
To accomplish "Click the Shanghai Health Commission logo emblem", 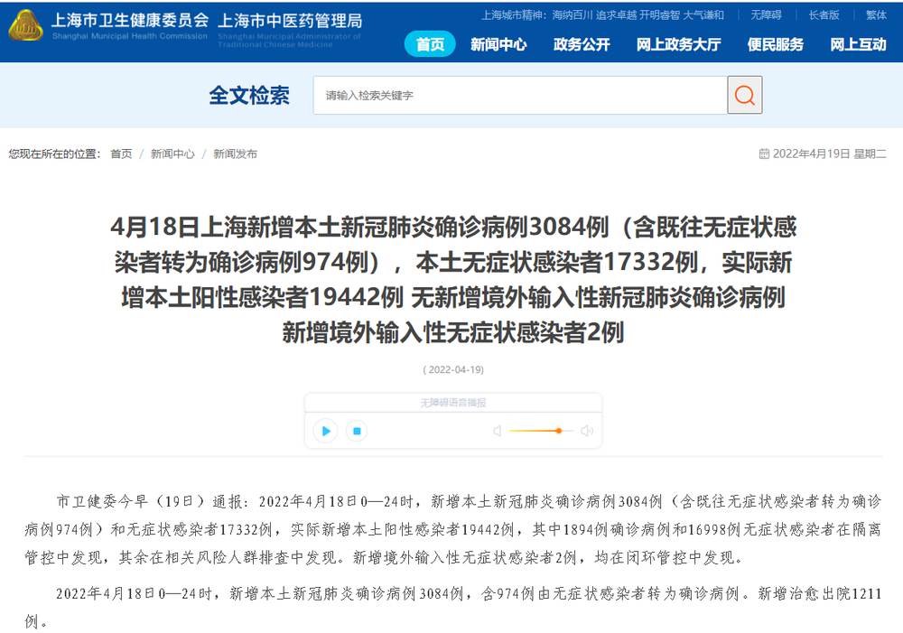I will [25, 26].
